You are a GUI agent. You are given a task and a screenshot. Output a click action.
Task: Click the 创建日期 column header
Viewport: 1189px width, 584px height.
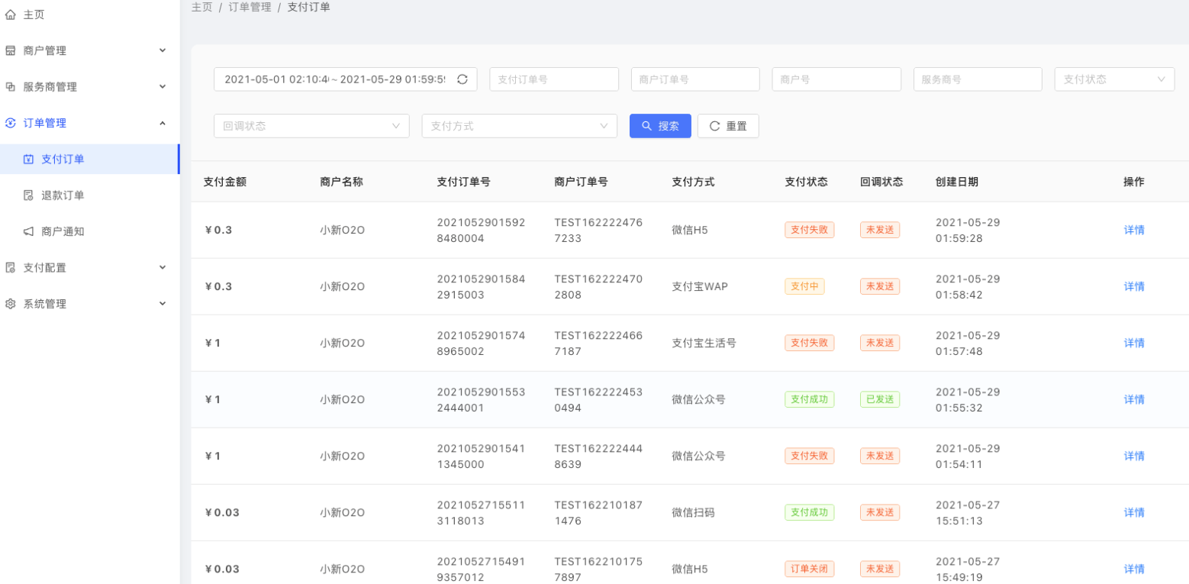957,182
